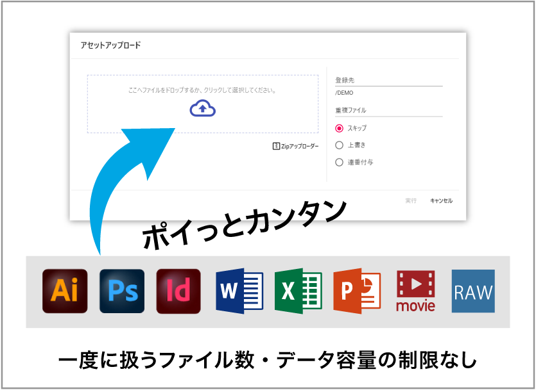Click the キャンセル button
536x390 pixels.
click(x=441, y=201)
